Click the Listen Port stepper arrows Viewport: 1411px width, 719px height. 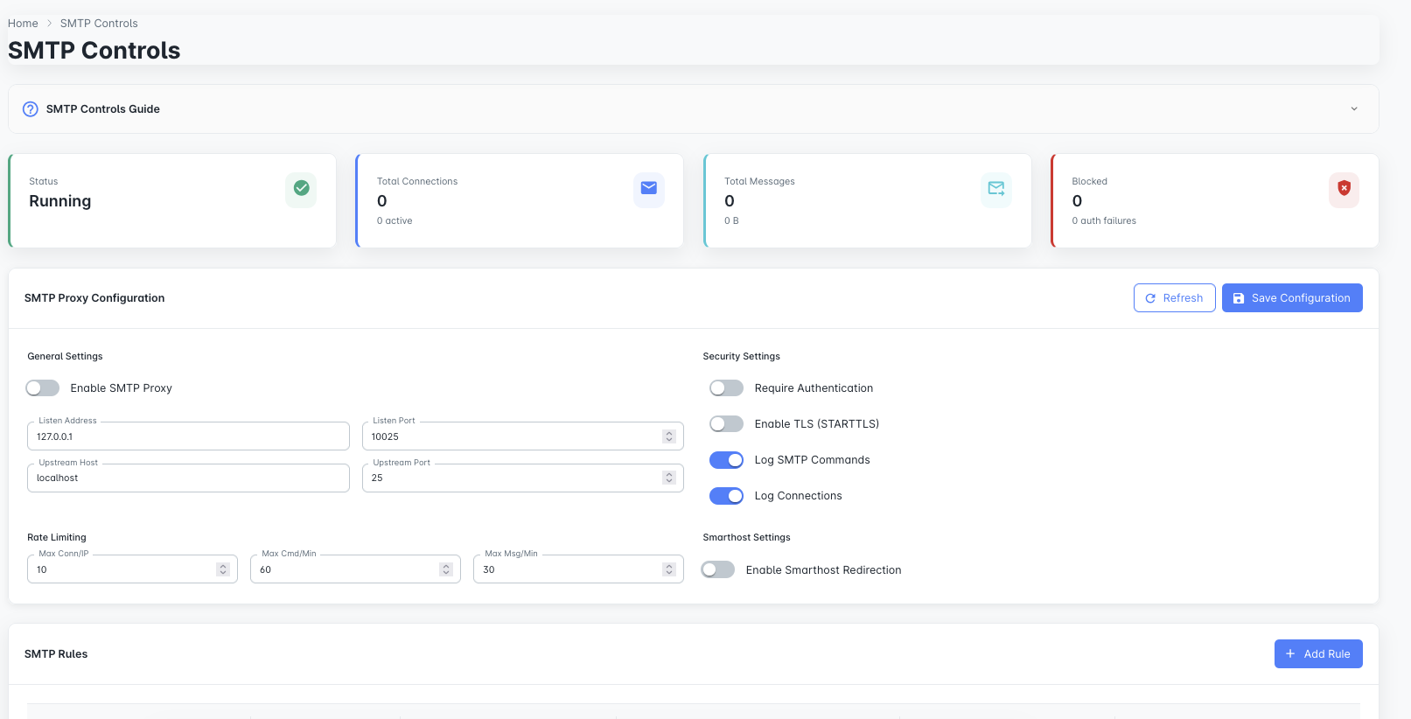[669, 436]
